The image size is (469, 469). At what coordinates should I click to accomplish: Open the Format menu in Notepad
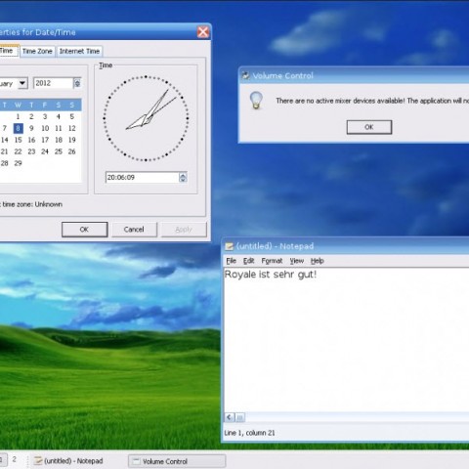click(272, 261)
